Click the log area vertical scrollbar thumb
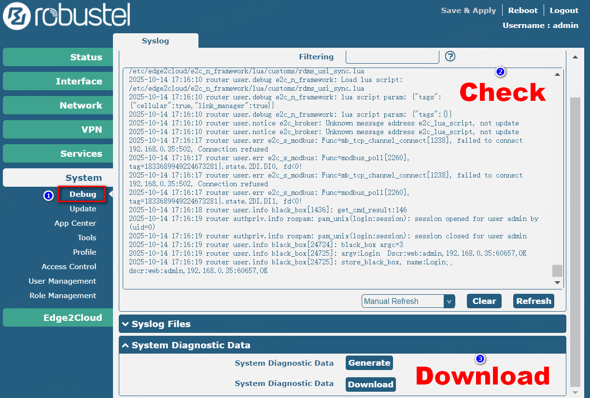Viewport: 590px width, 398px height. tap(557, 270)
